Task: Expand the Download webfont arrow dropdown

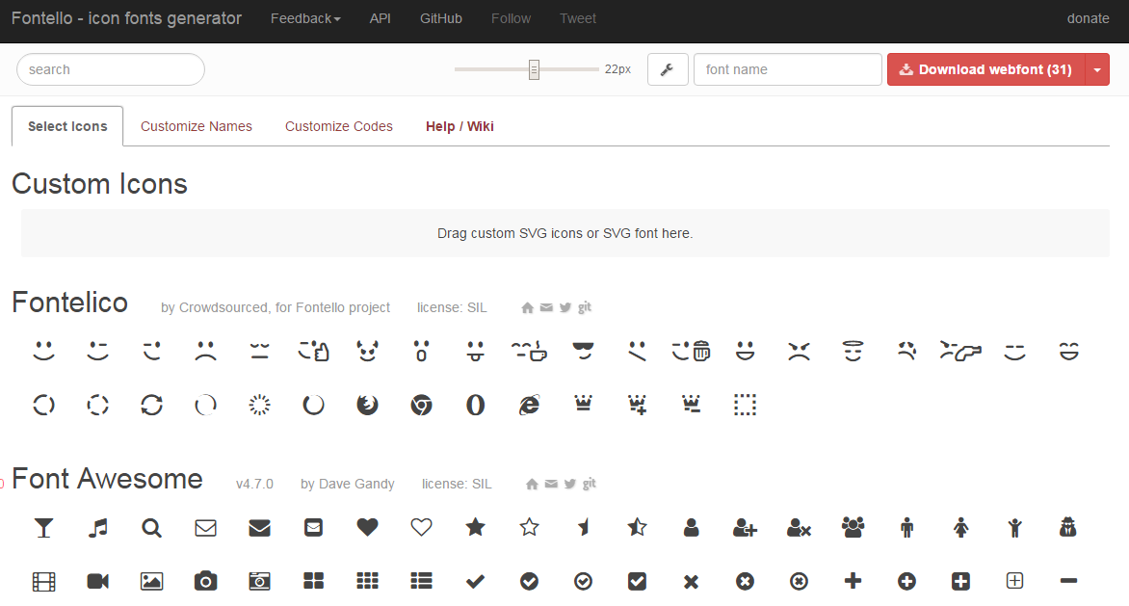Action: click(x=1097, y=69)
